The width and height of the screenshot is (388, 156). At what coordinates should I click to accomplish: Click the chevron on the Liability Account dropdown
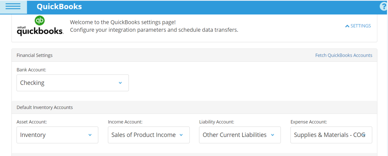click(x=272, y=135)
